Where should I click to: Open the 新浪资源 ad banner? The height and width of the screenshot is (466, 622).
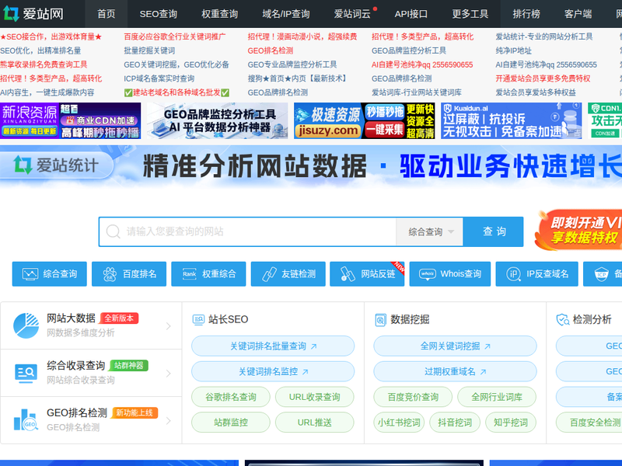tap(70, 121)
